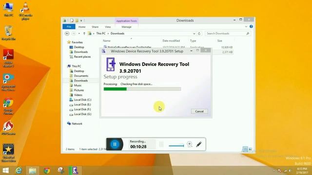Viewport: 312px width, 175px height.
Task: Open PDFCreator desktop shortcut
Action: (x=8, y=128)
